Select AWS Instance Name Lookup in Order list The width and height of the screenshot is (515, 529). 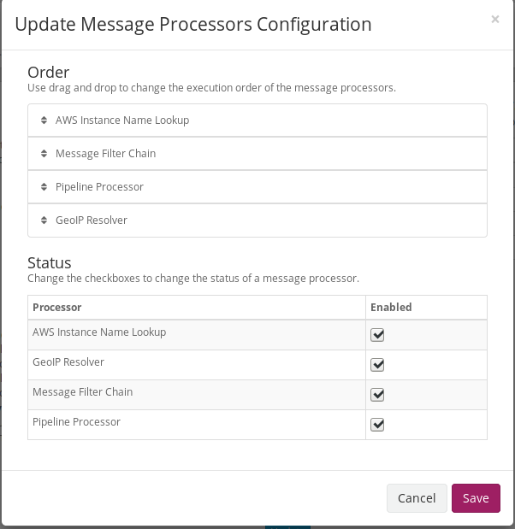pyautogui.click(x=122, y=120)
